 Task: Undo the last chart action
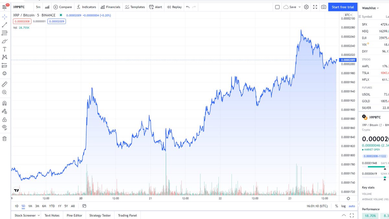(188, 7)
